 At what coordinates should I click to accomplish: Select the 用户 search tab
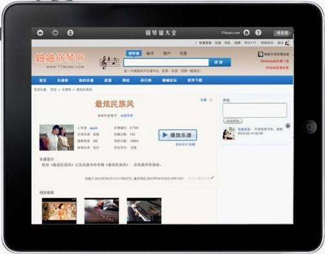pyautogui.click(x=166, y=53)
